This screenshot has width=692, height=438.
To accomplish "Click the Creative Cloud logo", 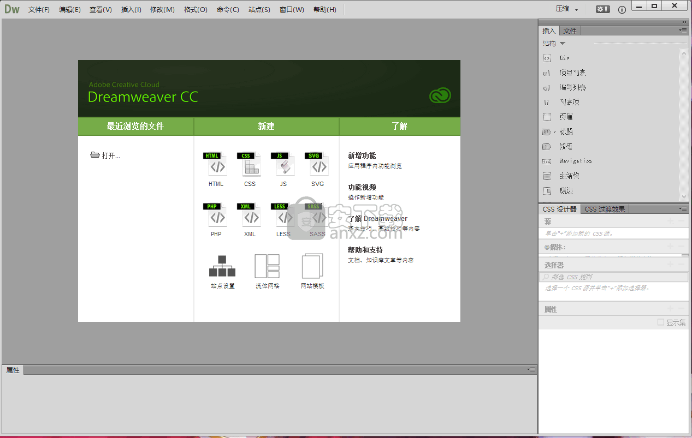I will (440, 96).
